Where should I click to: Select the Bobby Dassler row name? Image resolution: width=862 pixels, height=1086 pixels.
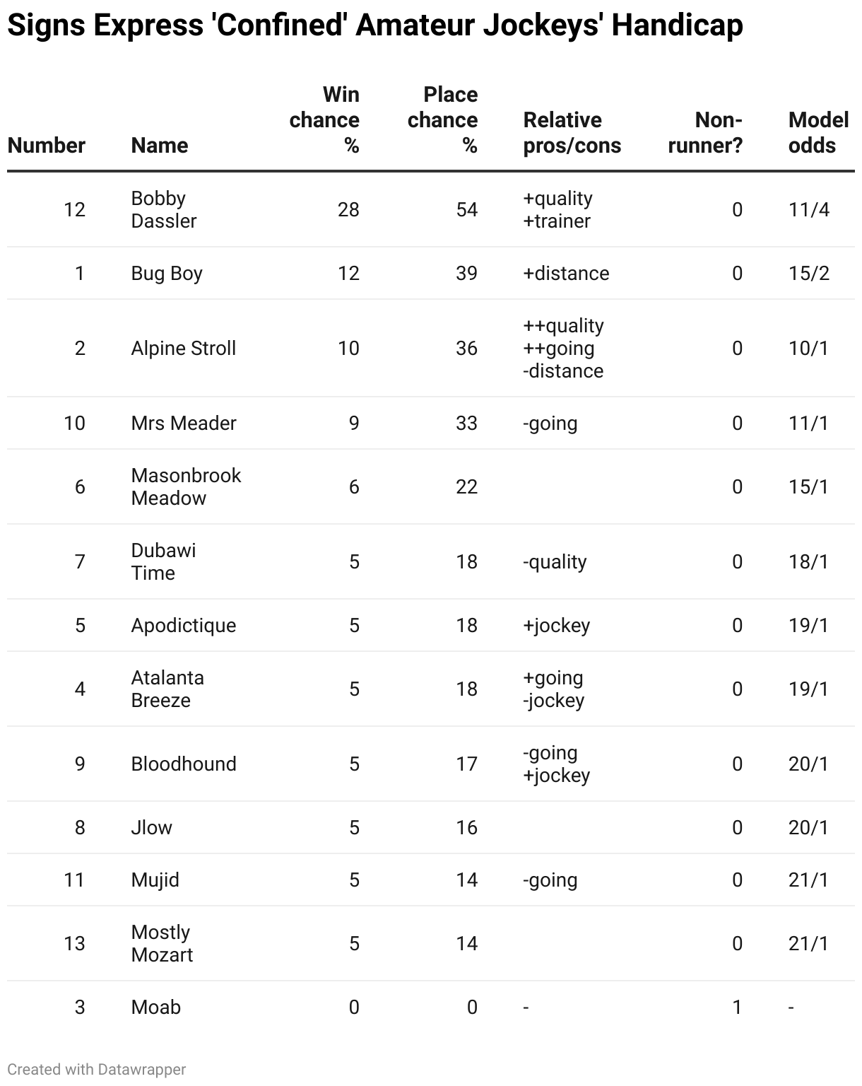[164, 209]
